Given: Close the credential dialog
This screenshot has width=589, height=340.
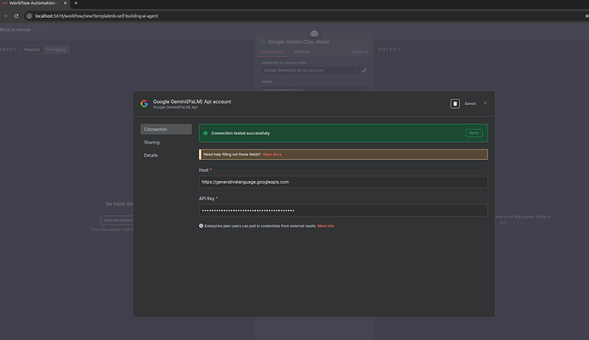Looking at the screenshot, I should coord(486,103).
